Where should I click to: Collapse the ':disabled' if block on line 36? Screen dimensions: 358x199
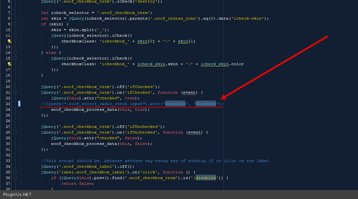15,178
